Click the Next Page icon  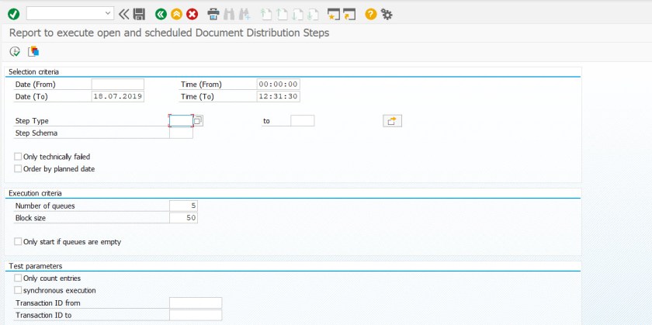[x=297, y=15]
